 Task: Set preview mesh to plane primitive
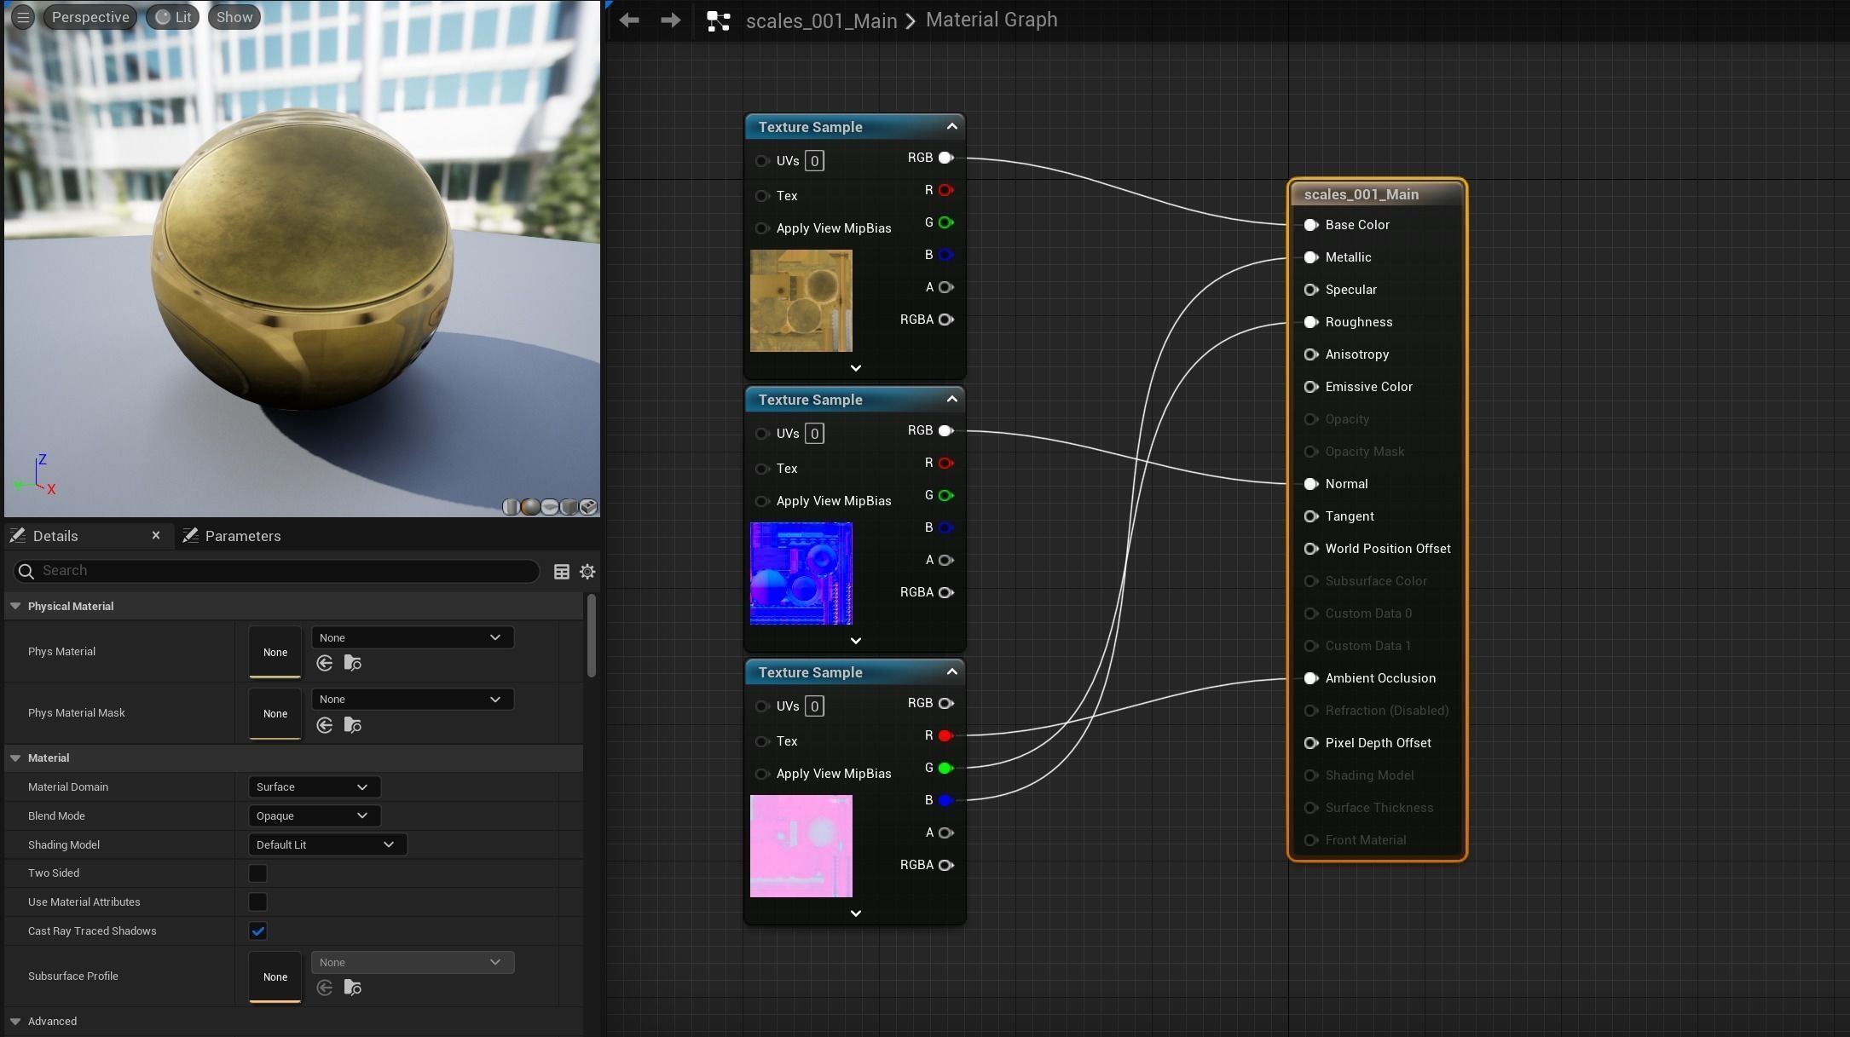[x=550, y=507]
